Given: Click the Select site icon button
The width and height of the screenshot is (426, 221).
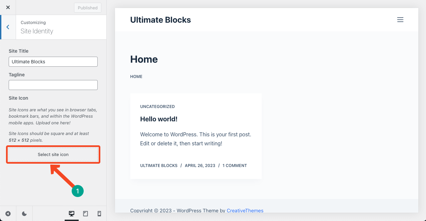Looking at the screenshot, I should point(53,155).
